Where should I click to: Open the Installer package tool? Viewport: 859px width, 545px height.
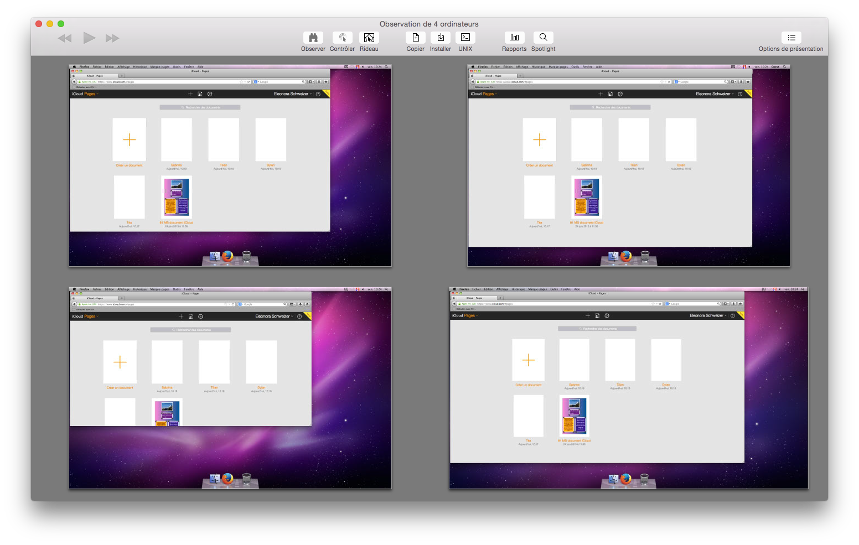click(441, 38)
